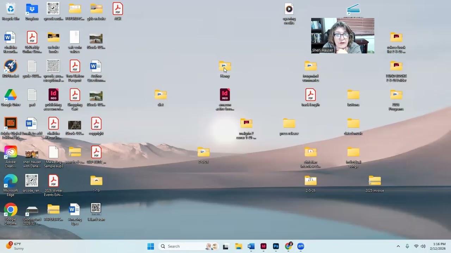Launch the Google Chrome desktop shortcut

pos(11,214)
